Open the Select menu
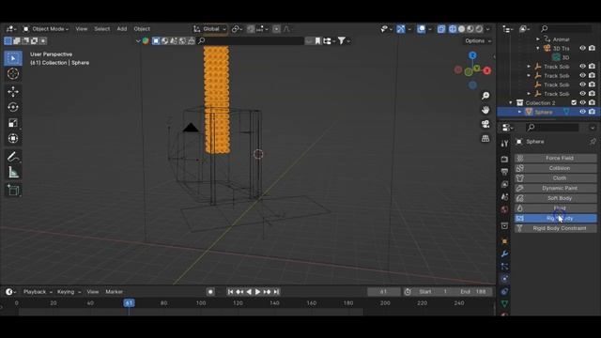The height and width of the screenshot is (338, 601). (x=102, y=29)
